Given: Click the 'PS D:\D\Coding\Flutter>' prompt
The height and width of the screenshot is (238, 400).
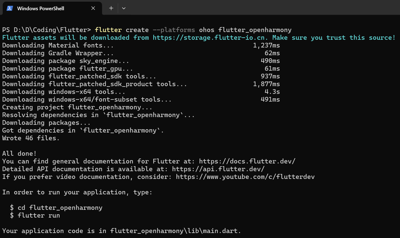Looking at the screenshot, I should click(47, 30).
